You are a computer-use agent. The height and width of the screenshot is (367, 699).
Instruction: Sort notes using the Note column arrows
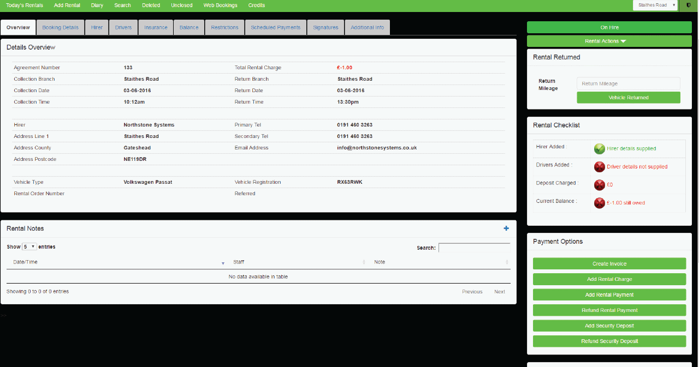click(507, 262)
